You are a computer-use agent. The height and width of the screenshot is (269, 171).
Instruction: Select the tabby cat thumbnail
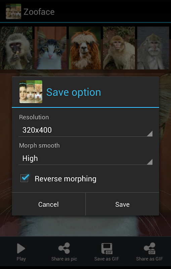tap(50, 48)
